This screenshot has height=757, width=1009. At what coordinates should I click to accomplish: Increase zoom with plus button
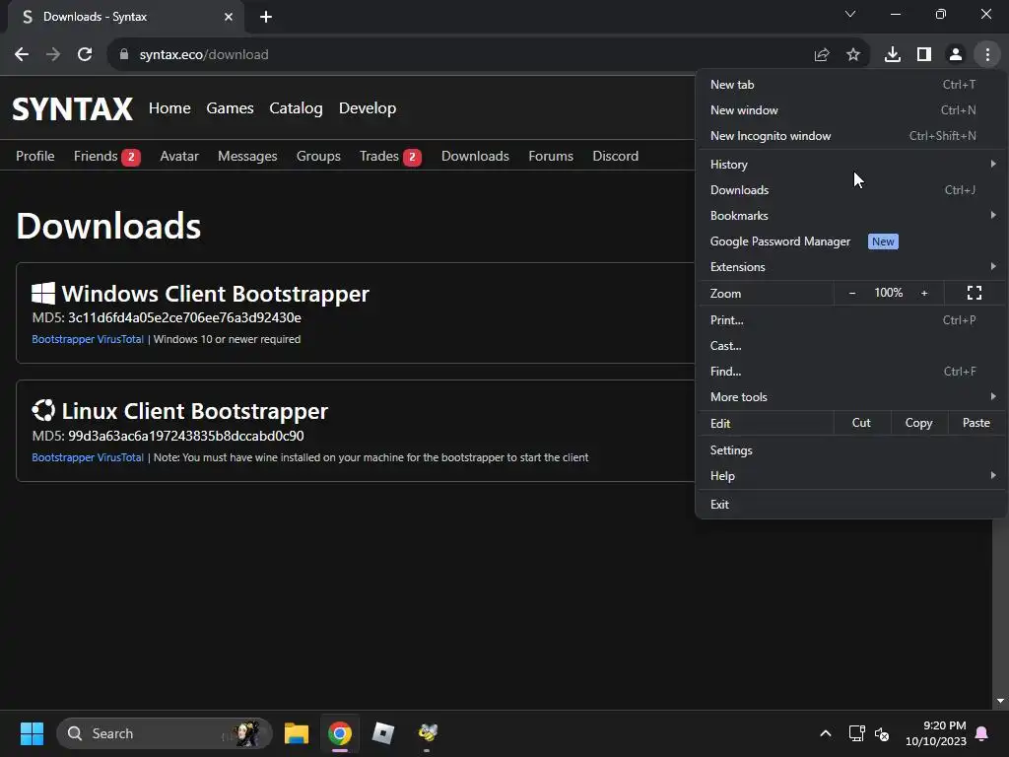(924, 293)
